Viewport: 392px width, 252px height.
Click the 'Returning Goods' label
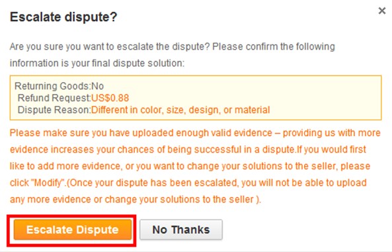52,86
